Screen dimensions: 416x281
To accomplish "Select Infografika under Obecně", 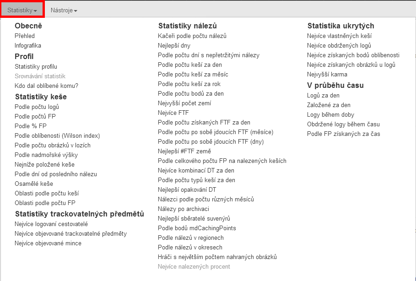I will [x=28, y=46].
